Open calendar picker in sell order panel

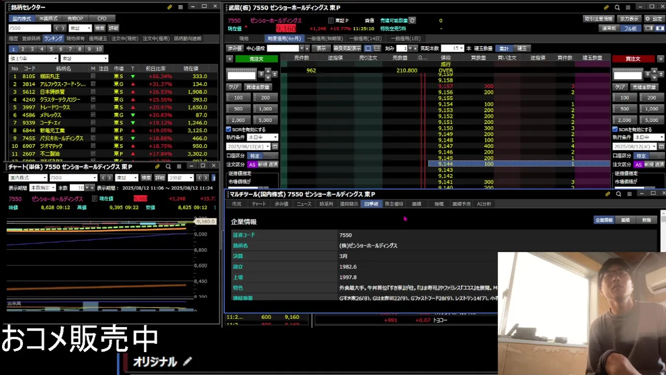[x=275, y=147]
